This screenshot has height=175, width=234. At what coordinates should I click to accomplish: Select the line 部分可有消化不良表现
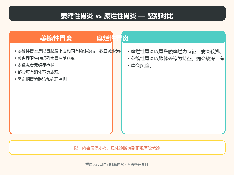(38, 72)
